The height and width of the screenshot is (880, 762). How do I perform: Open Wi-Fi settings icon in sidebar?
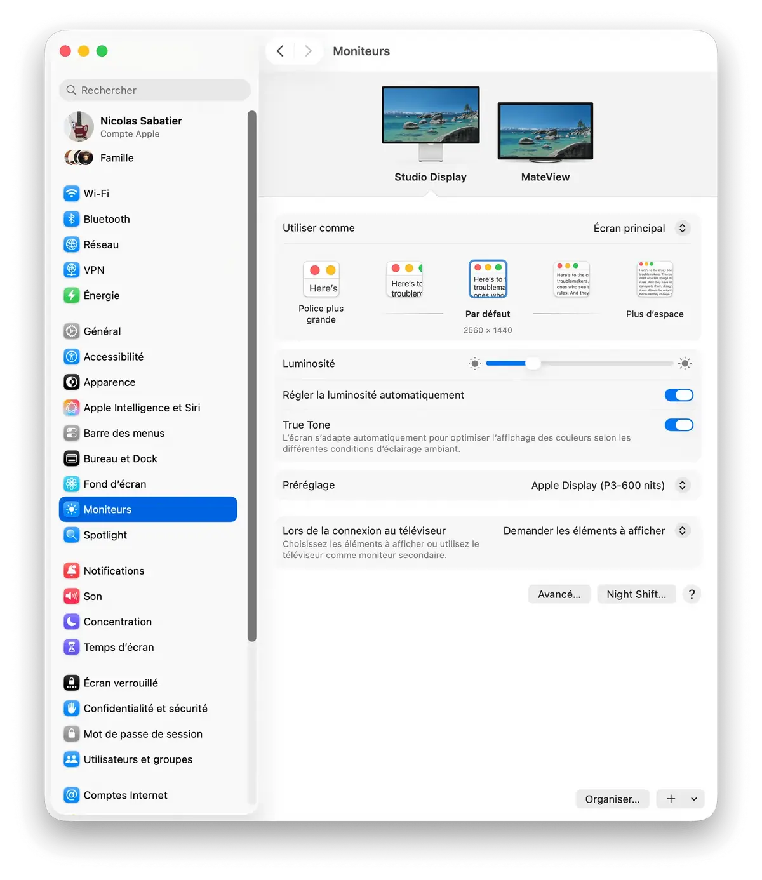(72, 194)
